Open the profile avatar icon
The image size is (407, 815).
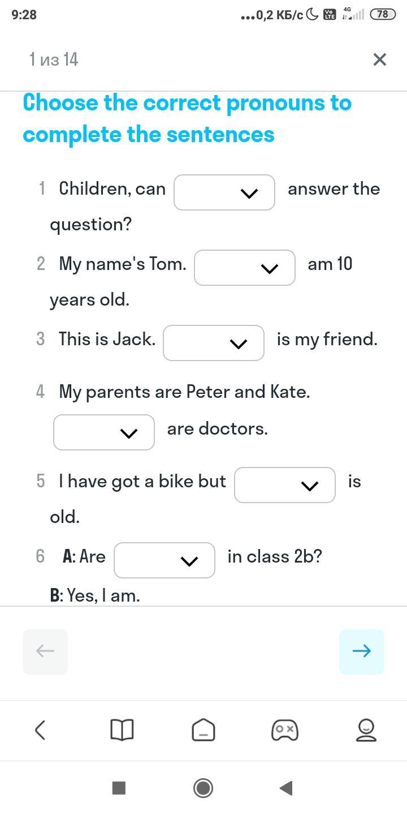(366, 730)
